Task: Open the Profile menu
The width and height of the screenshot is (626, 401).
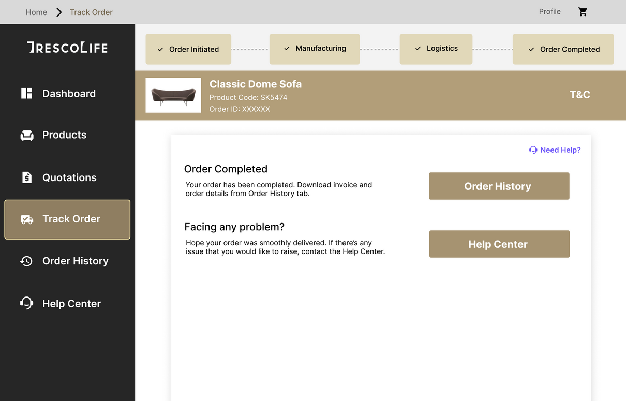Action: coord(549,11)
